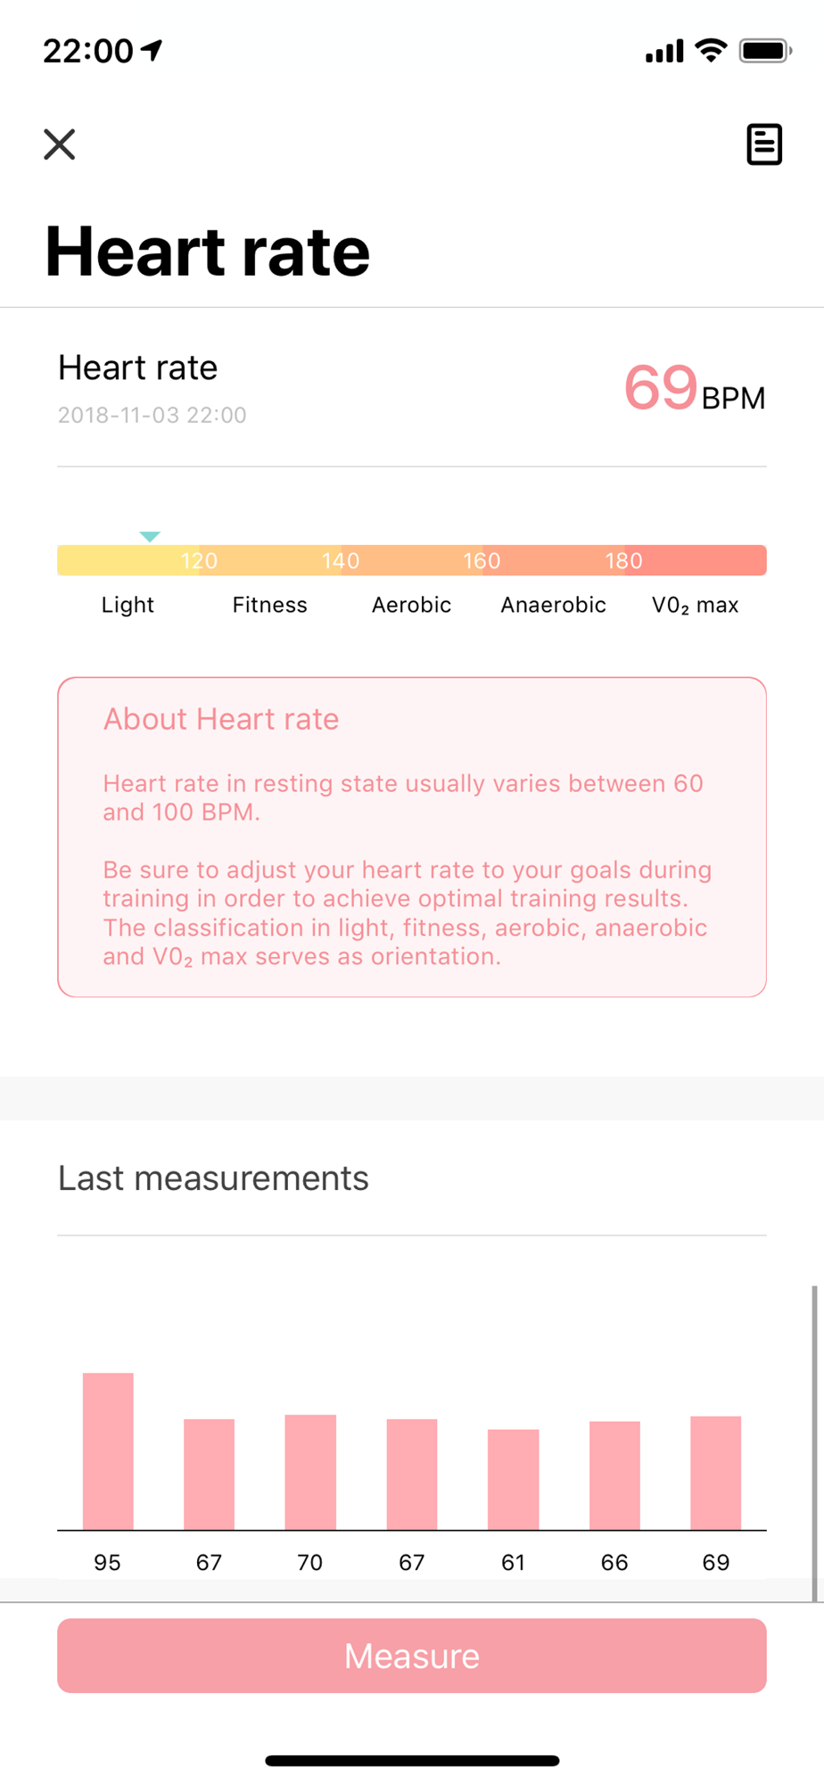Screen dimensions: 824x1784
Task: Close the Heart rate screen
Action: 60,144
